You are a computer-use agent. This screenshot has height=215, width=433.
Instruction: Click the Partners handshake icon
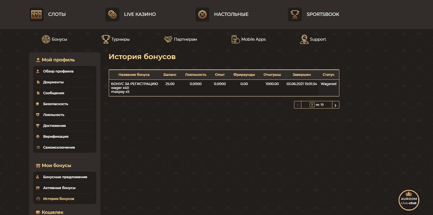pos(168,39)
